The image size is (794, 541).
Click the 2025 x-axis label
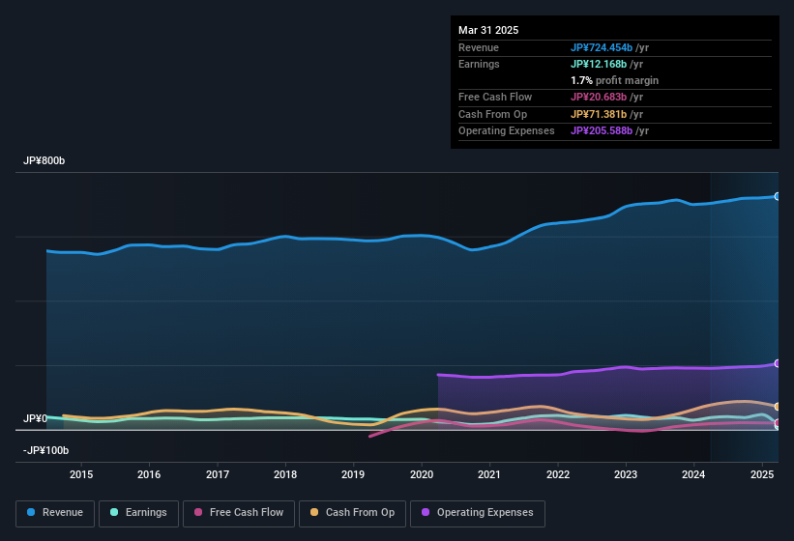pyautogui.click(x=761, y=474)
